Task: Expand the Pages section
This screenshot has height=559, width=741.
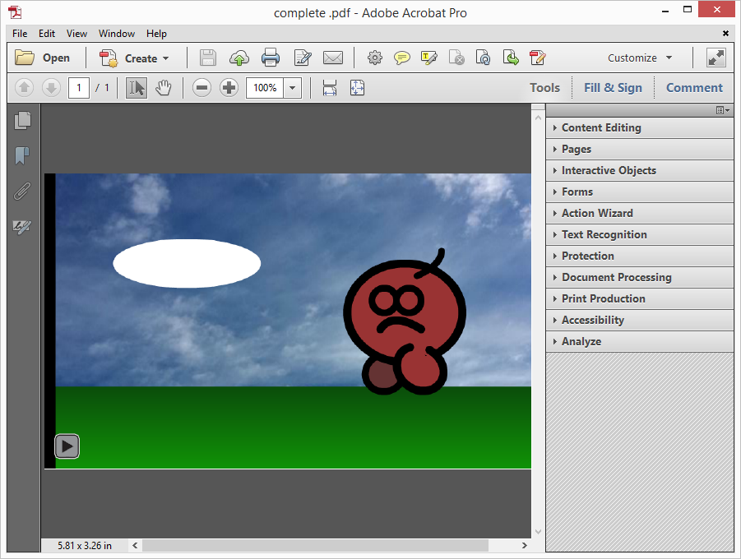Action: [639, 149]
